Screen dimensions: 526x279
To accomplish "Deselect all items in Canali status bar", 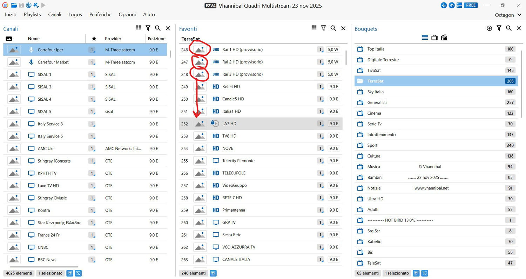I will [x=78, y=273].
